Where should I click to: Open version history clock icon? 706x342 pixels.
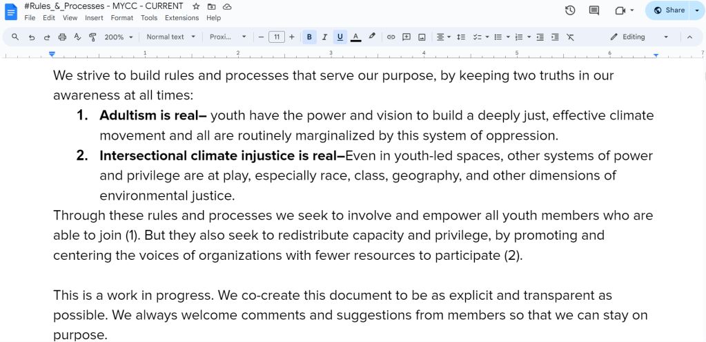click(570, 10)
